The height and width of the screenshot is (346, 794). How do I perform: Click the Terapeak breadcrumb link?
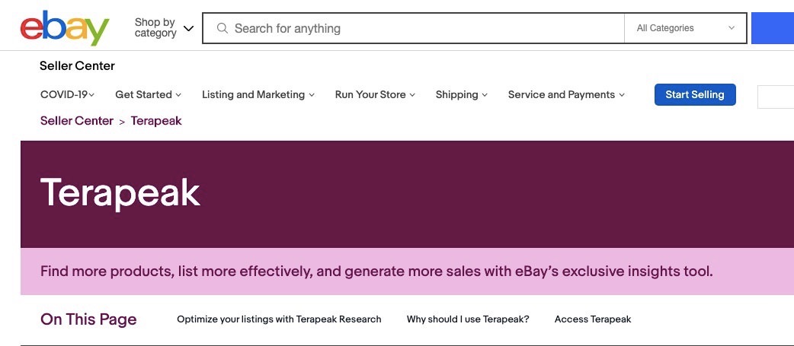pos(156,121)
